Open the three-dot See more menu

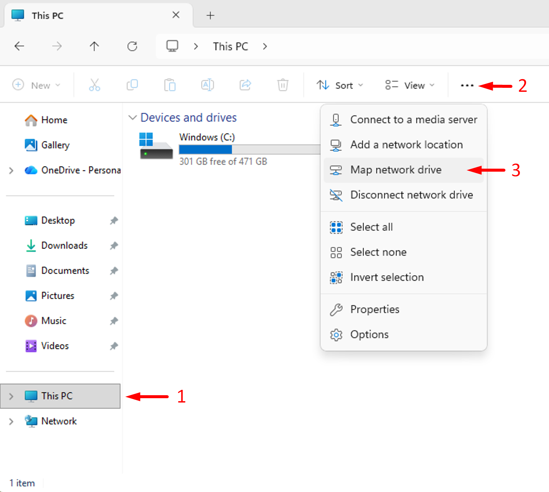[x=467, y=85]
